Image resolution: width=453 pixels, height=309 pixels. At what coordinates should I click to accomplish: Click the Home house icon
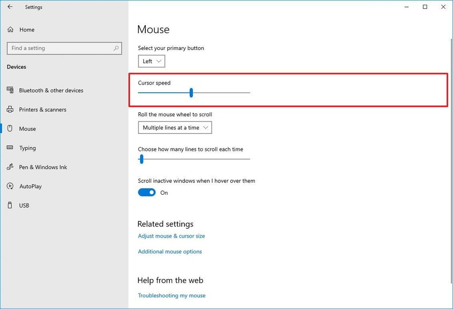(10, 29)
